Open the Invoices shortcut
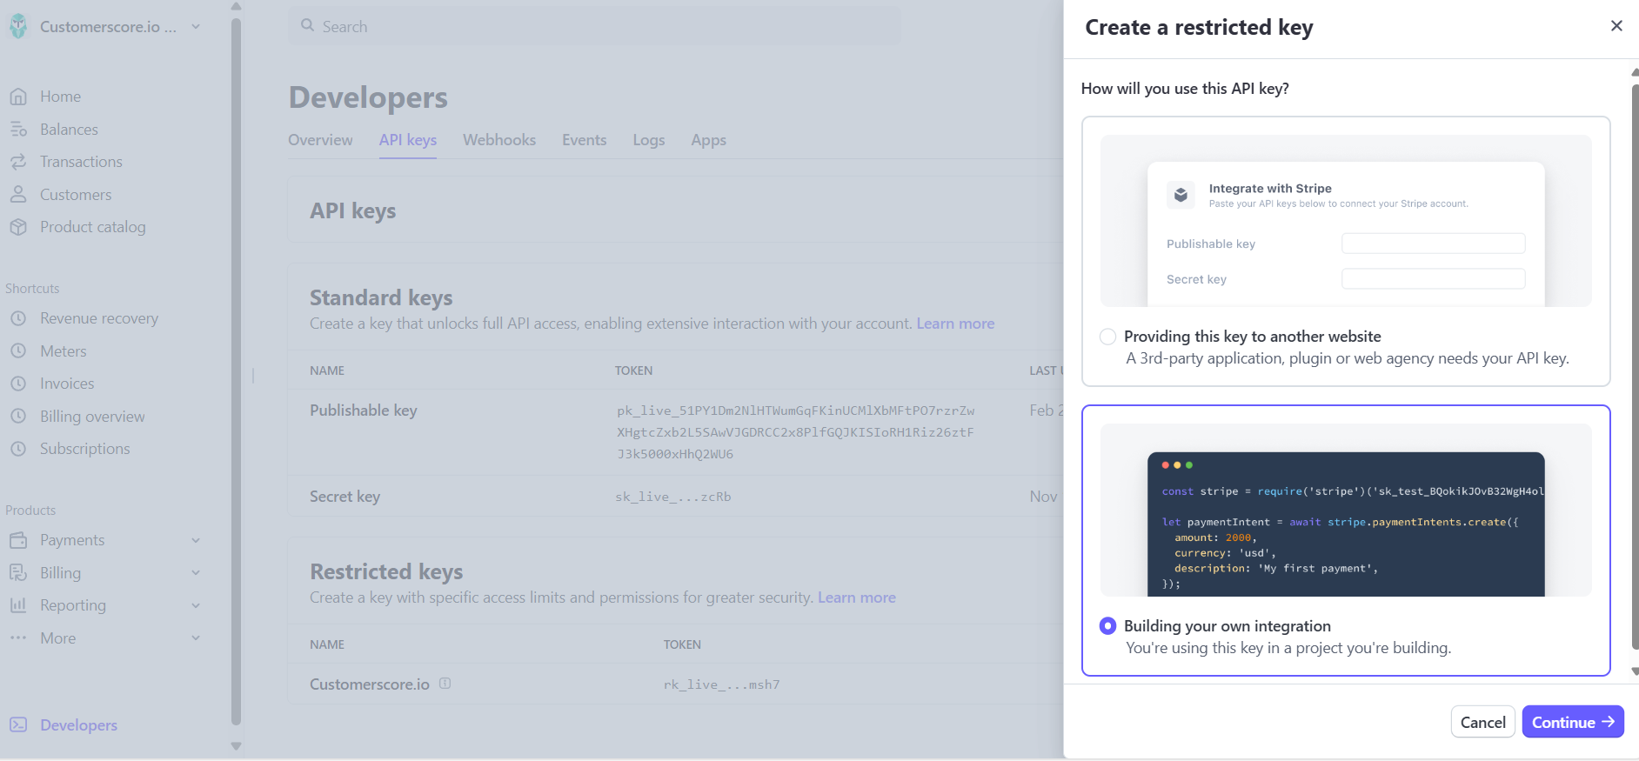Viewport: 1639px width, 761px height. (x=67, y=384)
